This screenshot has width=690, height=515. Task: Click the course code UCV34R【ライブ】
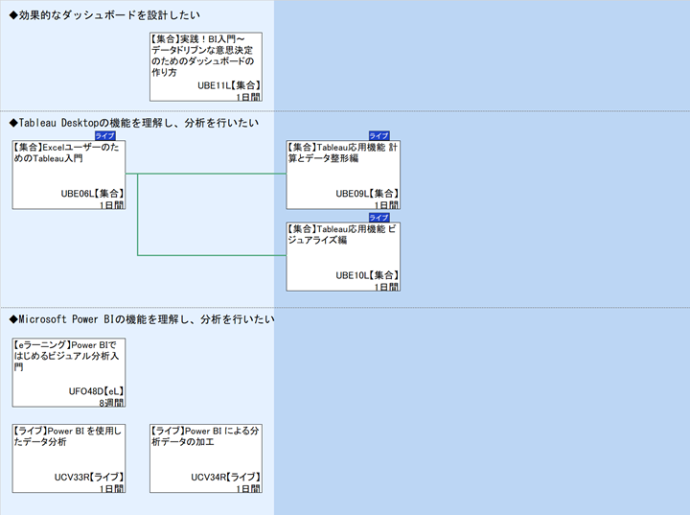pyautogui.click(x=226, y=477)
